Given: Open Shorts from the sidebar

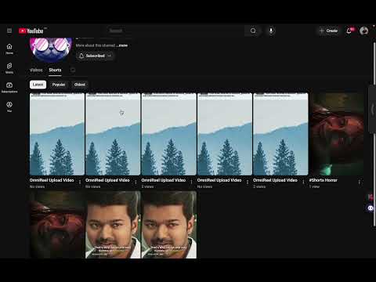Looking at the screenshot, I should (9, 68).
